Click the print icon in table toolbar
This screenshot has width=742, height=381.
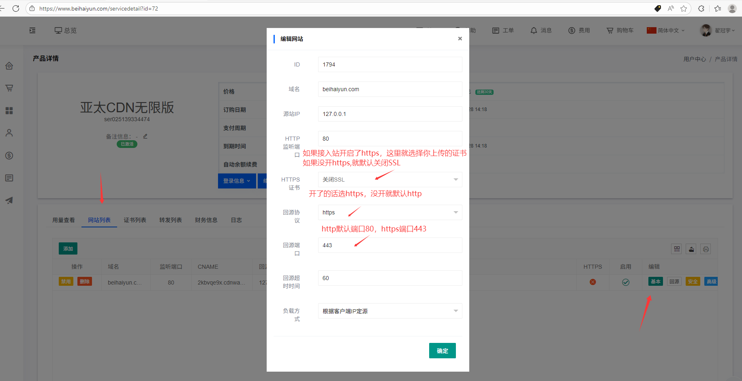coord(706,249)
